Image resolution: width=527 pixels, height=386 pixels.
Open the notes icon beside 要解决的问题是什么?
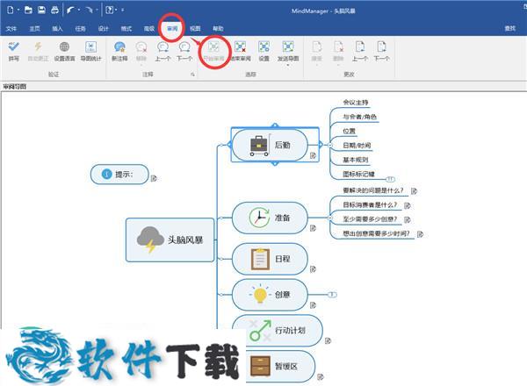pos(414,191)
